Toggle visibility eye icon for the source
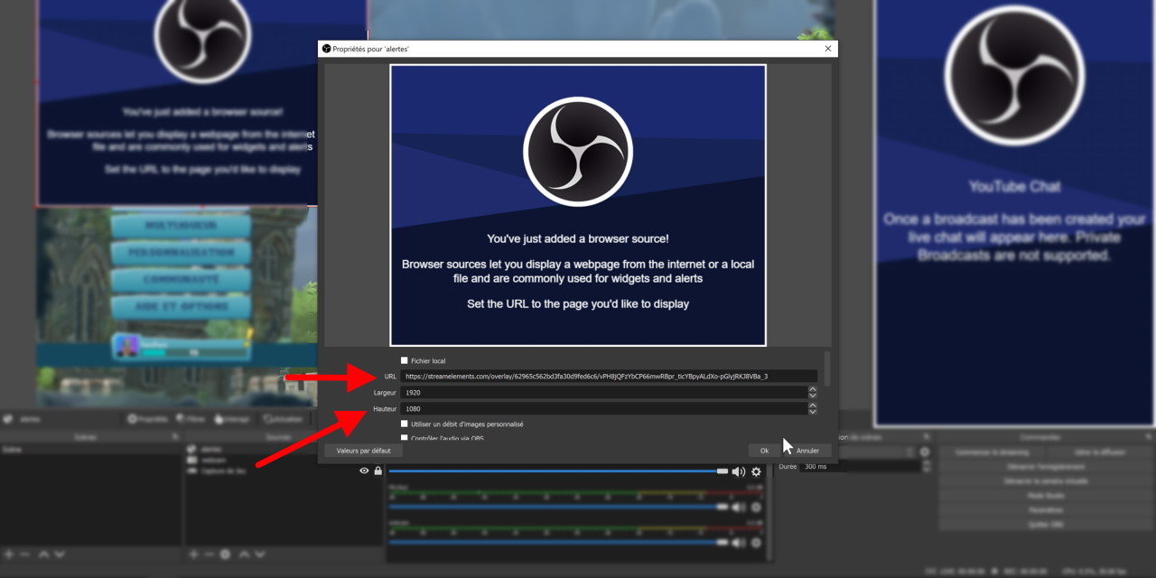This screenshot has height=578, width=1156. pos(364,471)
